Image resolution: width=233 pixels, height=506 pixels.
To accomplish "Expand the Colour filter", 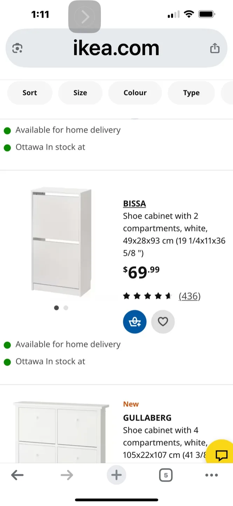I will click(x=135, y=93).
